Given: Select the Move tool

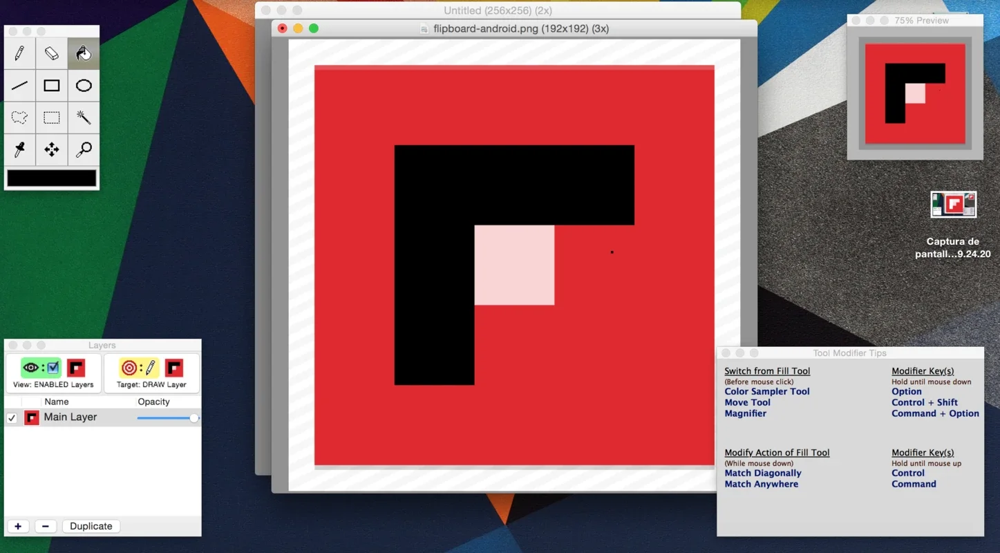Looking at the screenshot, I should [52, 149].
